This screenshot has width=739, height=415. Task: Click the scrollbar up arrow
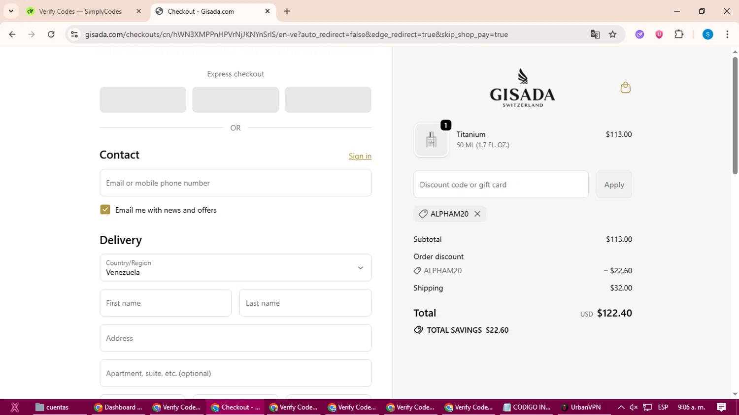tap(735, 52)
